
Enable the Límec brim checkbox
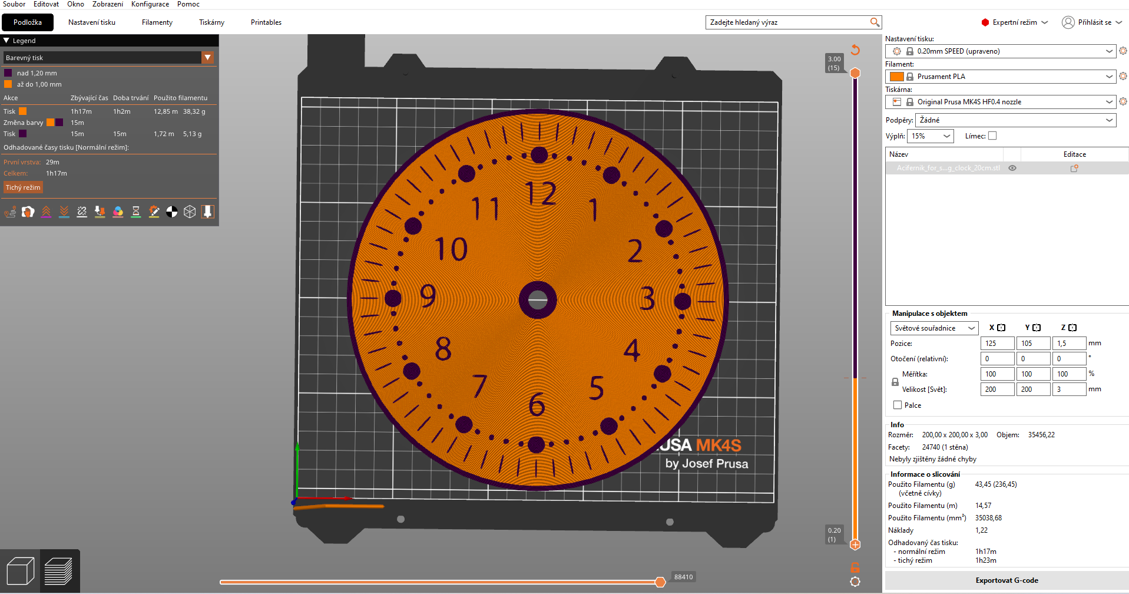coord(992,136)
